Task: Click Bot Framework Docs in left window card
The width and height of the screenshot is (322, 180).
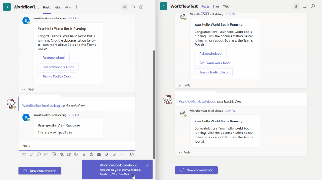Action: click(x=58, y=67)
